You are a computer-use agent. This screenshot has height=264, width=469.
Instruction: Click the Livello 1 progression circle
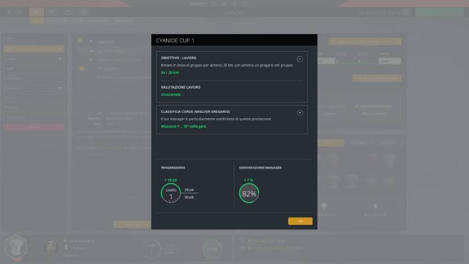tap(170, 194)
